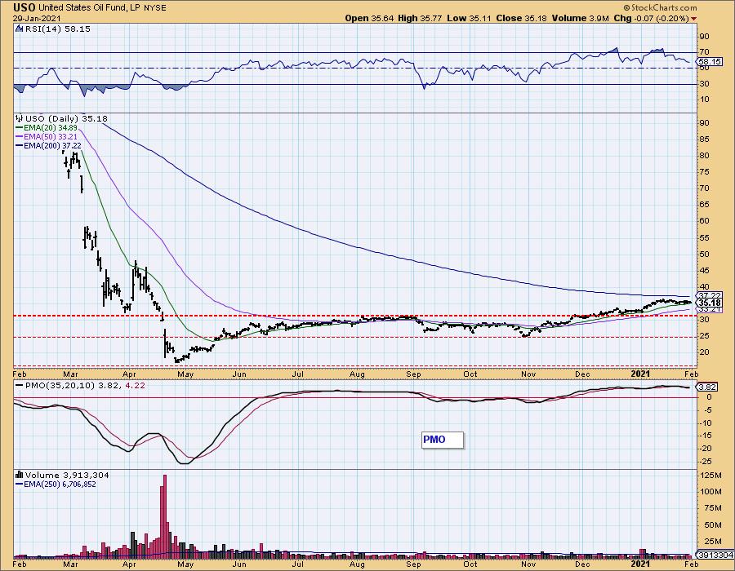This screenshot has height=571, width=735.
Task: Click the NYSE exchange label
Action: pos(155,8)
